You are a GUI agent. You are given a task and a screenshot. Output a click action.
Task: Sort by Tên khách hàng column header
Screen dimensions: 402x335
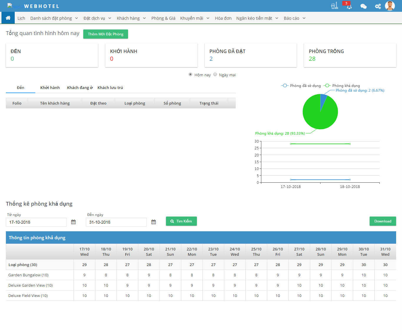[x=55, y=103]
